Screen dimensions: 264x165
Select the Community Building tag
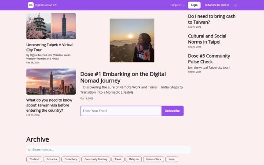[96, 159]
